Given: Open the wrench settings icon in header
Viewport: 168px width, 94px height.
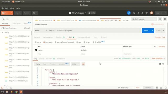Looking at the screenshot, I should (x=138, y=13).
